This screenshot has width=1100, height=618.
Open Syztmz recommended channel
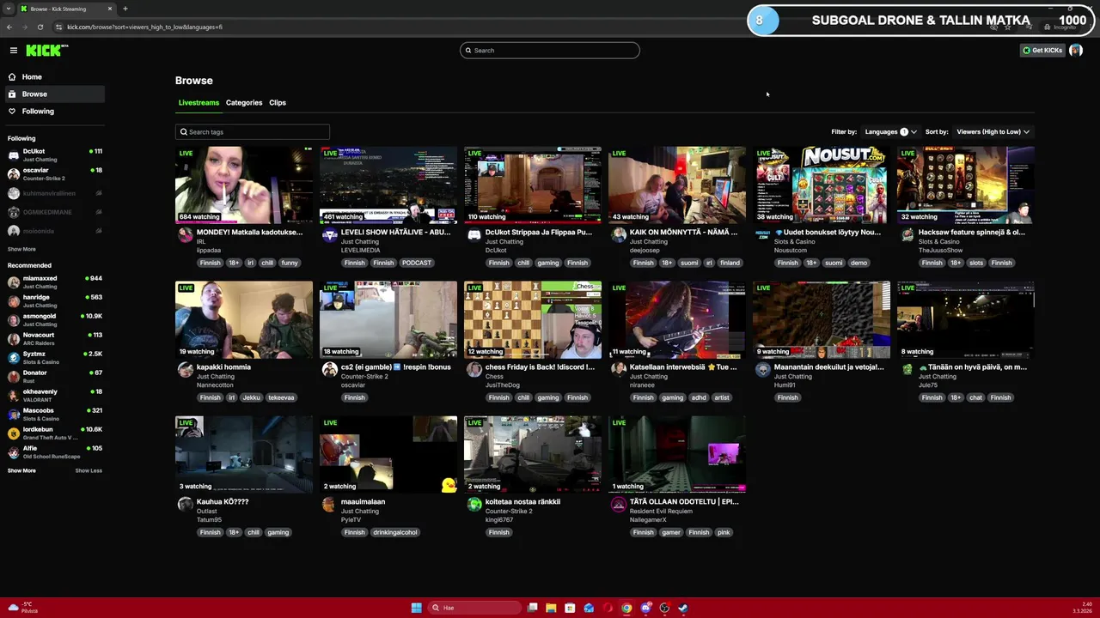point(53,357)
